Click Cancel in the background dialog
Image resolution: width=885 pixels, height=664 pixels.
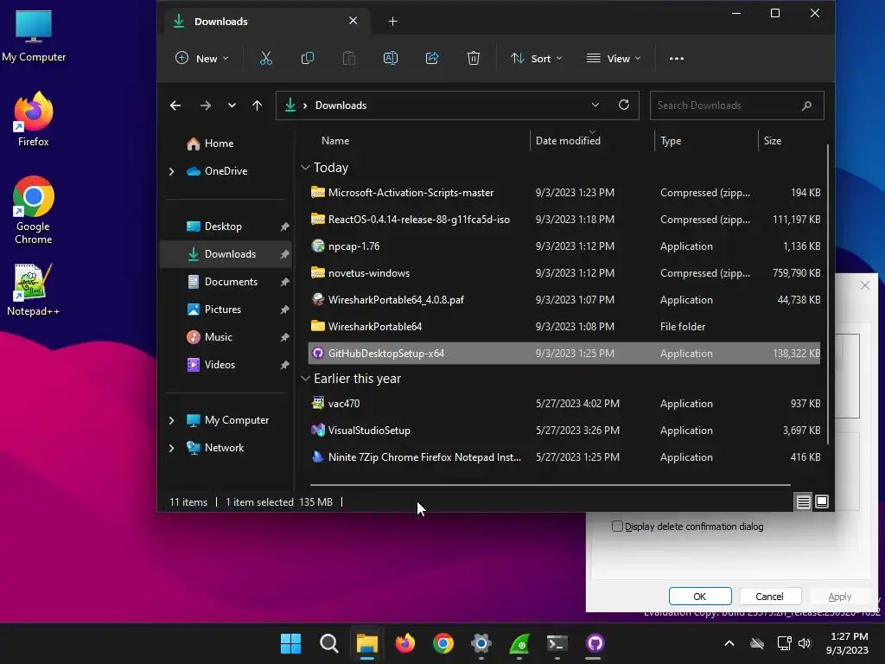(x=769, y=597)
